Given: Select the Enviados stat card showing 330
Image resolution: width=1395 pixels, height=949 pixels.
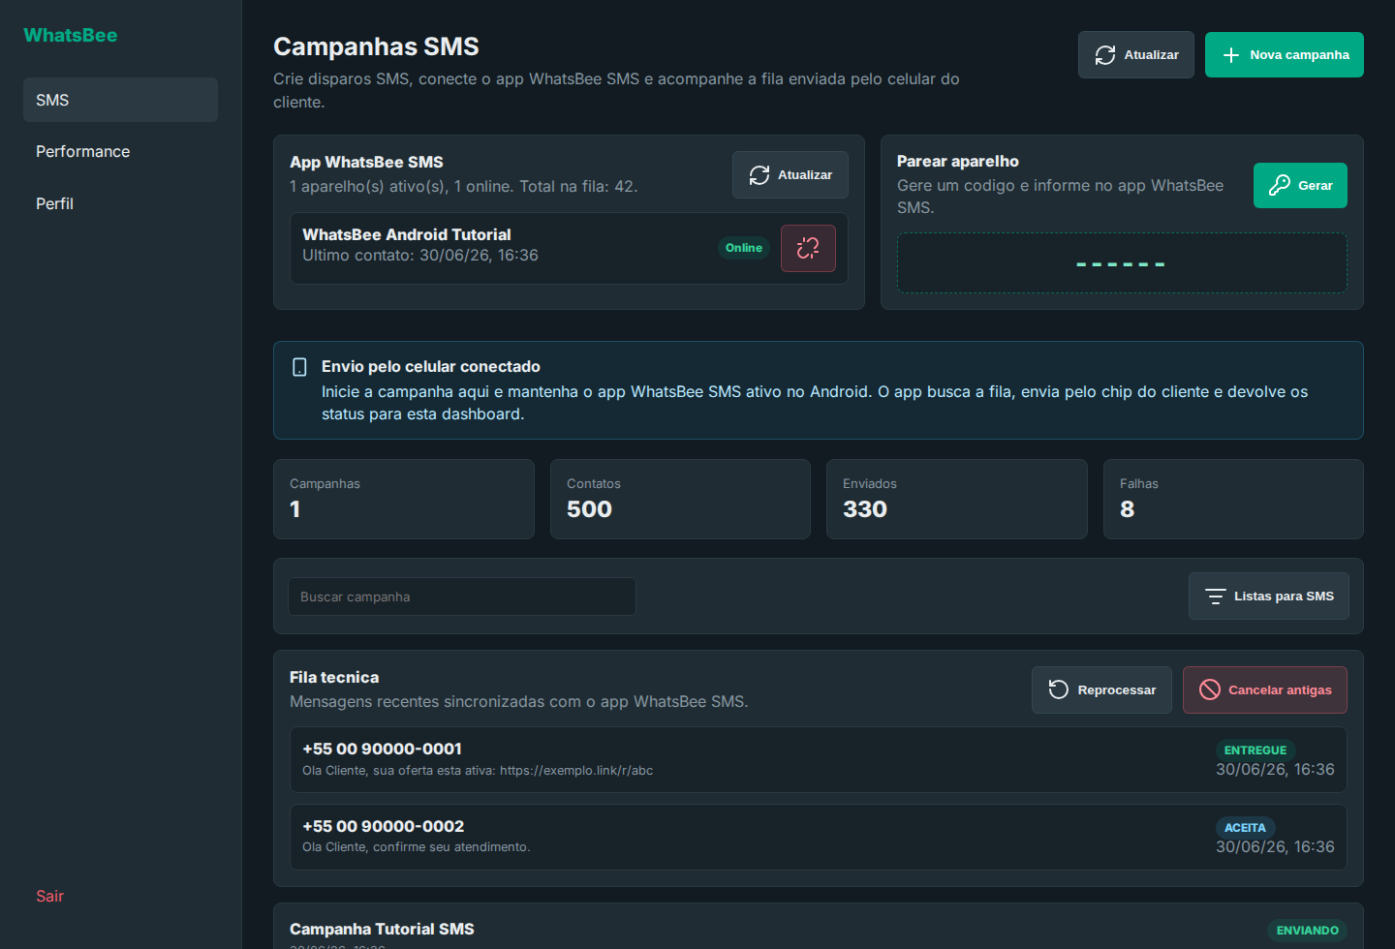Looking at the screenshot, I should [957, 500].
